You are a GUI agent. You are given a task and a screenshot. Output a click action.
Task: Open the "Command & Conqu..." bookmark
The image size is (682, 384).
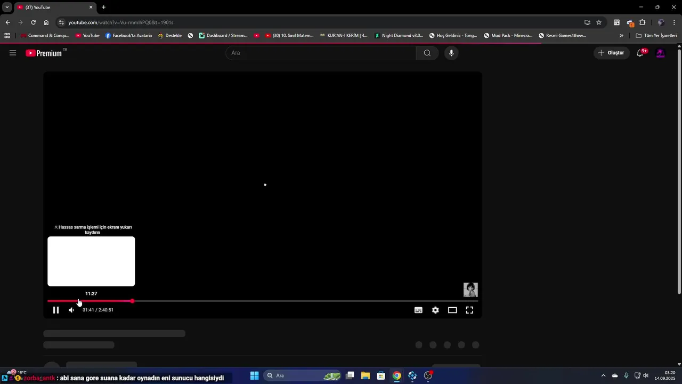click(x=45, y=36)
